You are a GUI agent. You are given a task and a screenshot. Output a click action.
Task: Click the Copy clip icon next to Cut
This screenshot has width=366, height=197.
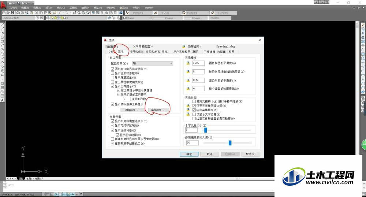click(x=41, y=12)
